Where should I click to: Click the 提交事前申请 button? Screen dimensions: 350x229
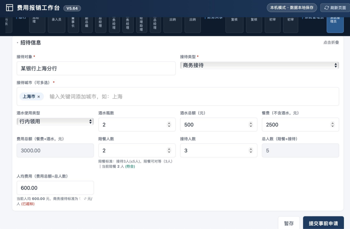pyautogui.click(x=323, y=223)
